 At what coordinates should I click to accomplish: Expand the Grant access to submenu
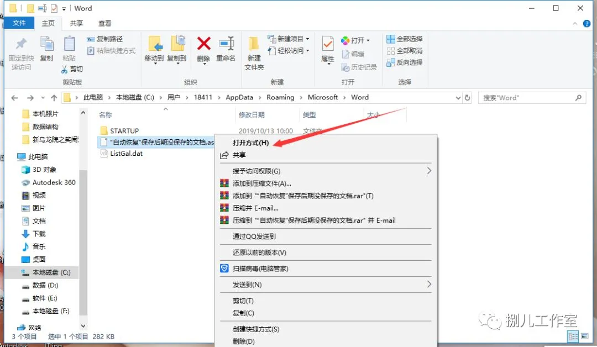point(429,171)
